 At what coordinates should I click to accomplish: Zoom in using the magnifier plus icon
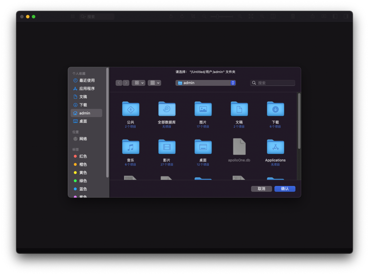point(240,17)
